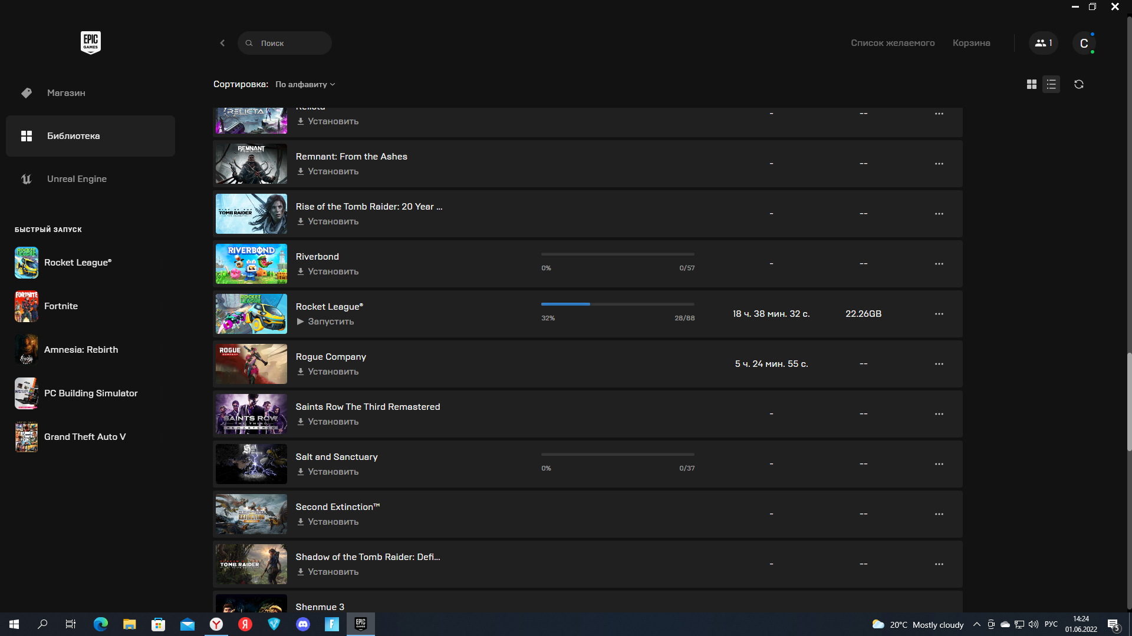Open File Explorer from the taskbar
Image resolution: width=1132 pixels, height=636 pixels.
tap(130, 624)
